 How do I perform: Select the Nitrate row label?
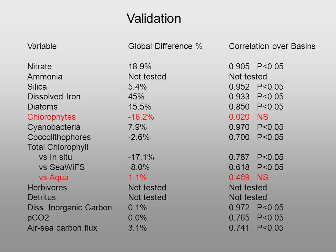pyautogui.click(x=40, y=66)
